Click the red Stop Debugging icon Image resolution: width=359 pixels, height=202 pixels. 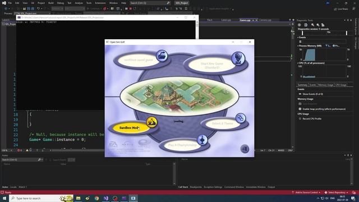click(x=131, y=9)
